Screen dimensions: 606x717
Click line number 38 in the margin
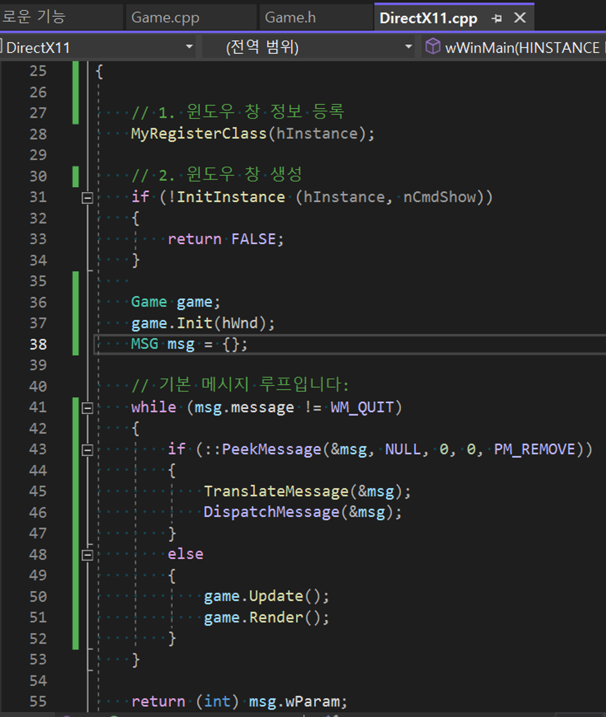38,344
